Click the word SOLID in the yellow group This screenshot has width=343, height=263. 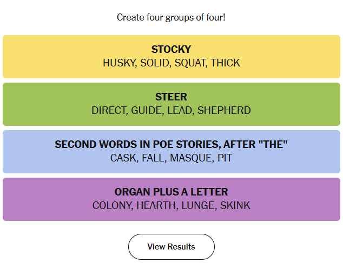coord(154,63)
